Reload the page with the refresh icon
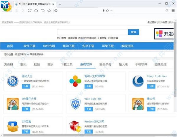Viewport: 177px width, 137px height. [29, 11]
